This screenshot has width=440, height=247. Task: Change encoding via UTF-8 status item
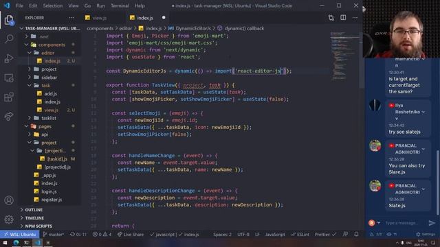(x=243, y=235)
